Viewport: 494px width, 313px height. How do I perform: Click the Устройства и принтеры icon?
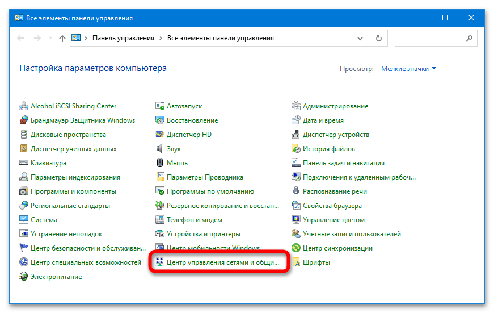pos(160,234)
